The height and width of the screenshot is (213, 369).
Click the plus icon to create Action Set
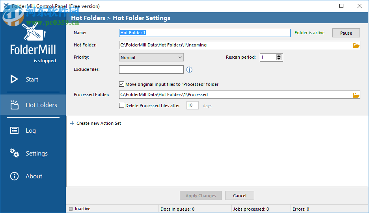(x=72, y=123)
